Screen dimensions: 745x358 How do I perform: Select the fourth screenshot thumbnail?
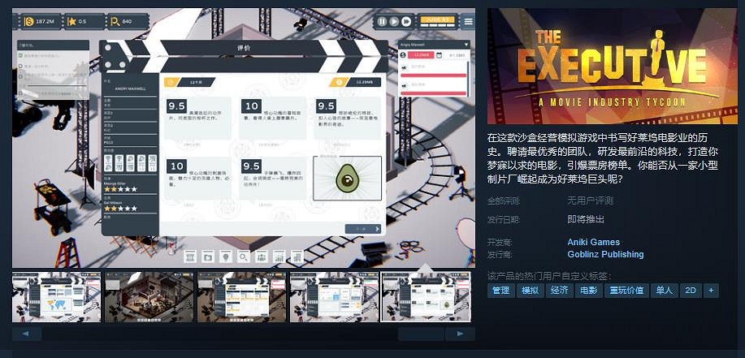(334, 297)
